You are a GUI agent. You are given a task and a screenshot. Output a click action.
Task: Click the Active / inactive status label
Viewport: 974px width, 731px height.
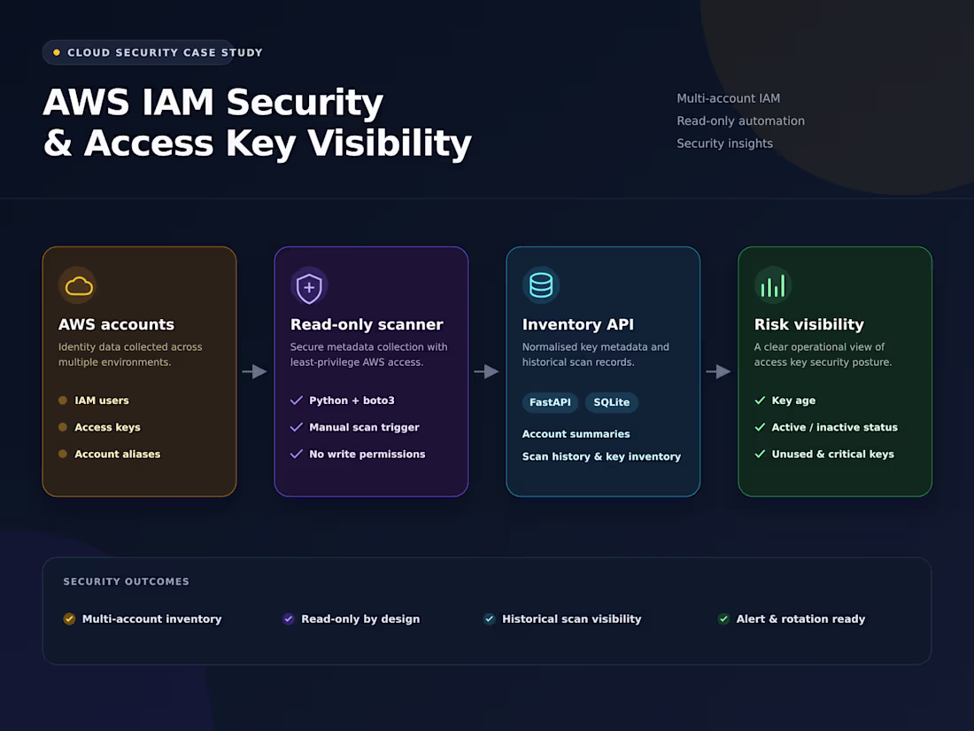[834, 427]
